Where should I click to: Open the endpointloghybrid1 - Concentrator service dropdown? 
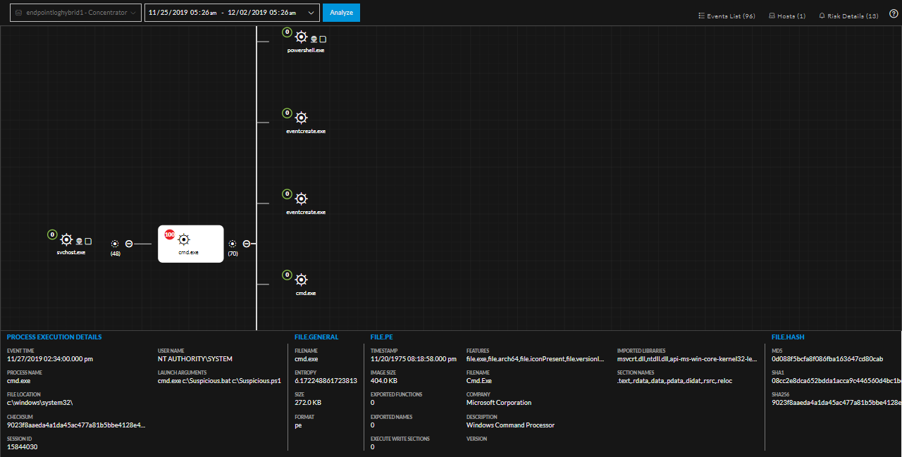[x=76, y=13]
